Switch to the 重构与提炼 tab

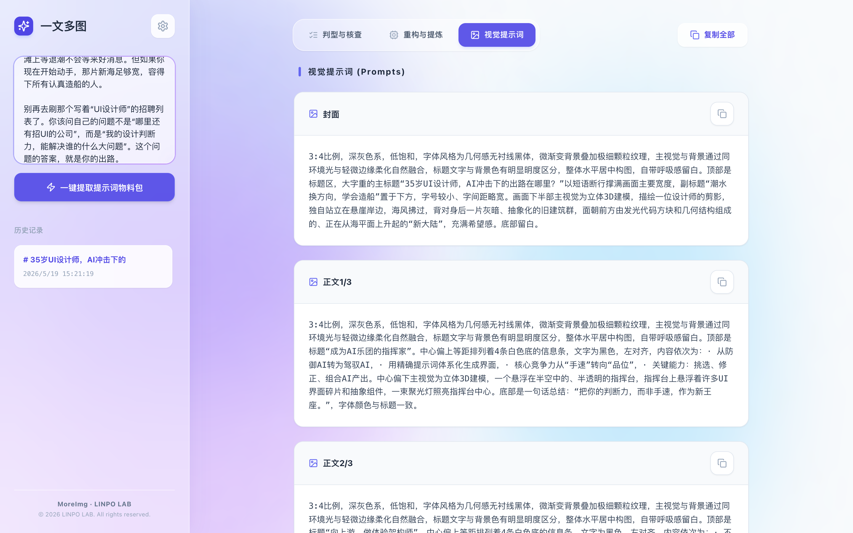416,35
